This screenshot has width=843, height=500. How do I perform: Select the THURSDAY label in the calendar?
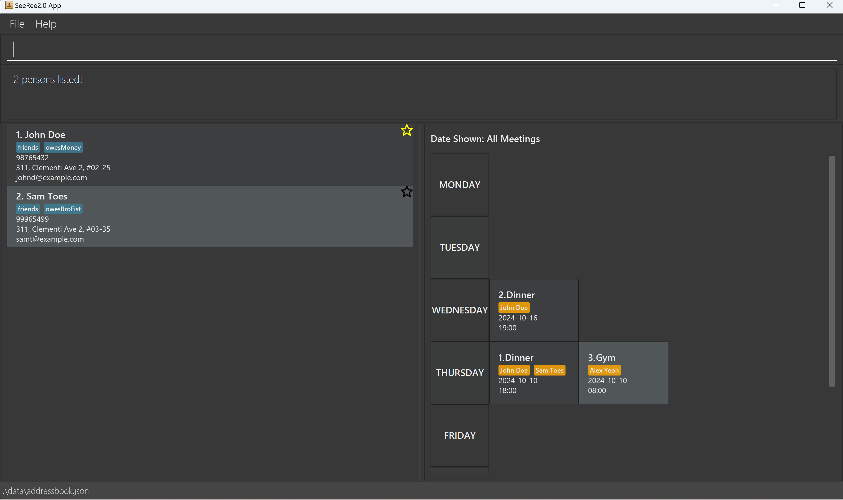pyautogui.click(x=459, y=373)
